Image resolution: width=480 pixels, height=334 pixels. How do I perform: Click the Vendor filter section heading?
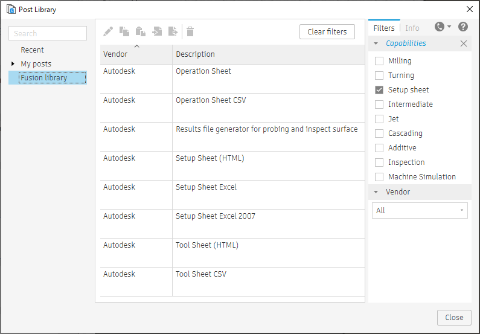point(398,192)
